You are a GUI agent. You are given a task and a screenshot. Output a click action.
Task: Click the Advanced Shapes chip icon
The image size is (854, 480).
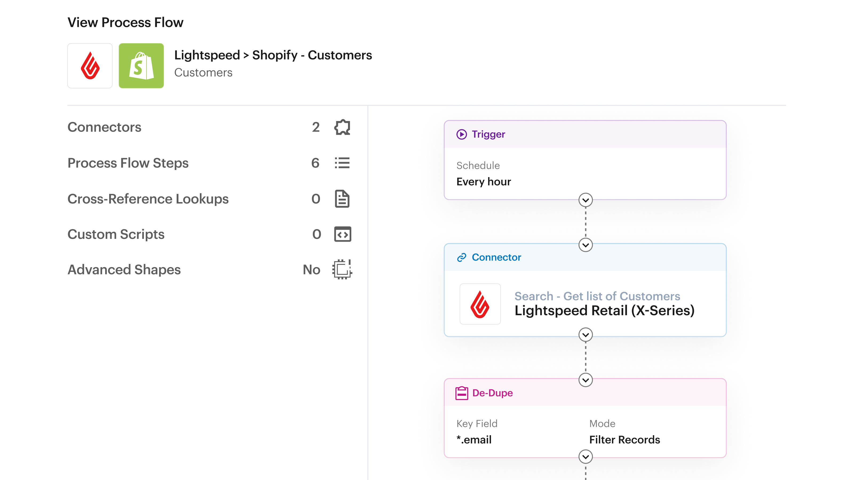[342, 269]
